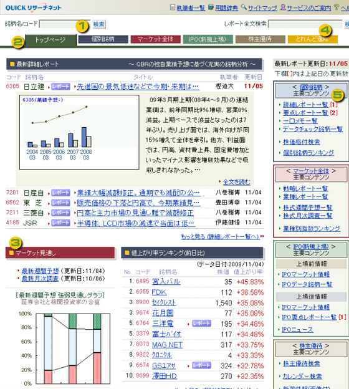Open GSユアサ in ranking list
The width and height of the screenshot is (349, 389).
coord(164,366)
